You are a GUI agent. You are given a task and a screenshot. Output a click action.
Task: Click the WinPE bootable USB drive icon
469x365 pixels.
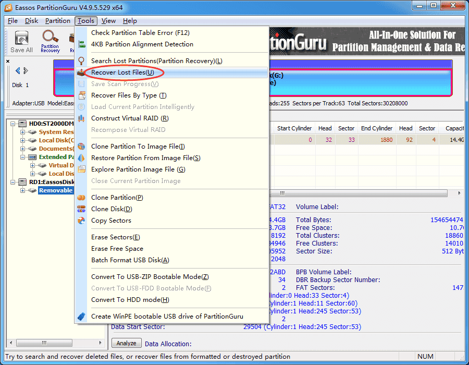81,317
